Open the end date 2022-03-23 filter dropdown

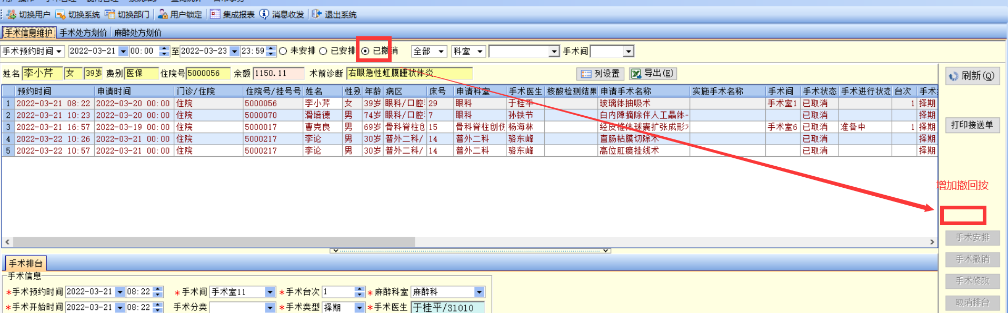pos(235,51)
